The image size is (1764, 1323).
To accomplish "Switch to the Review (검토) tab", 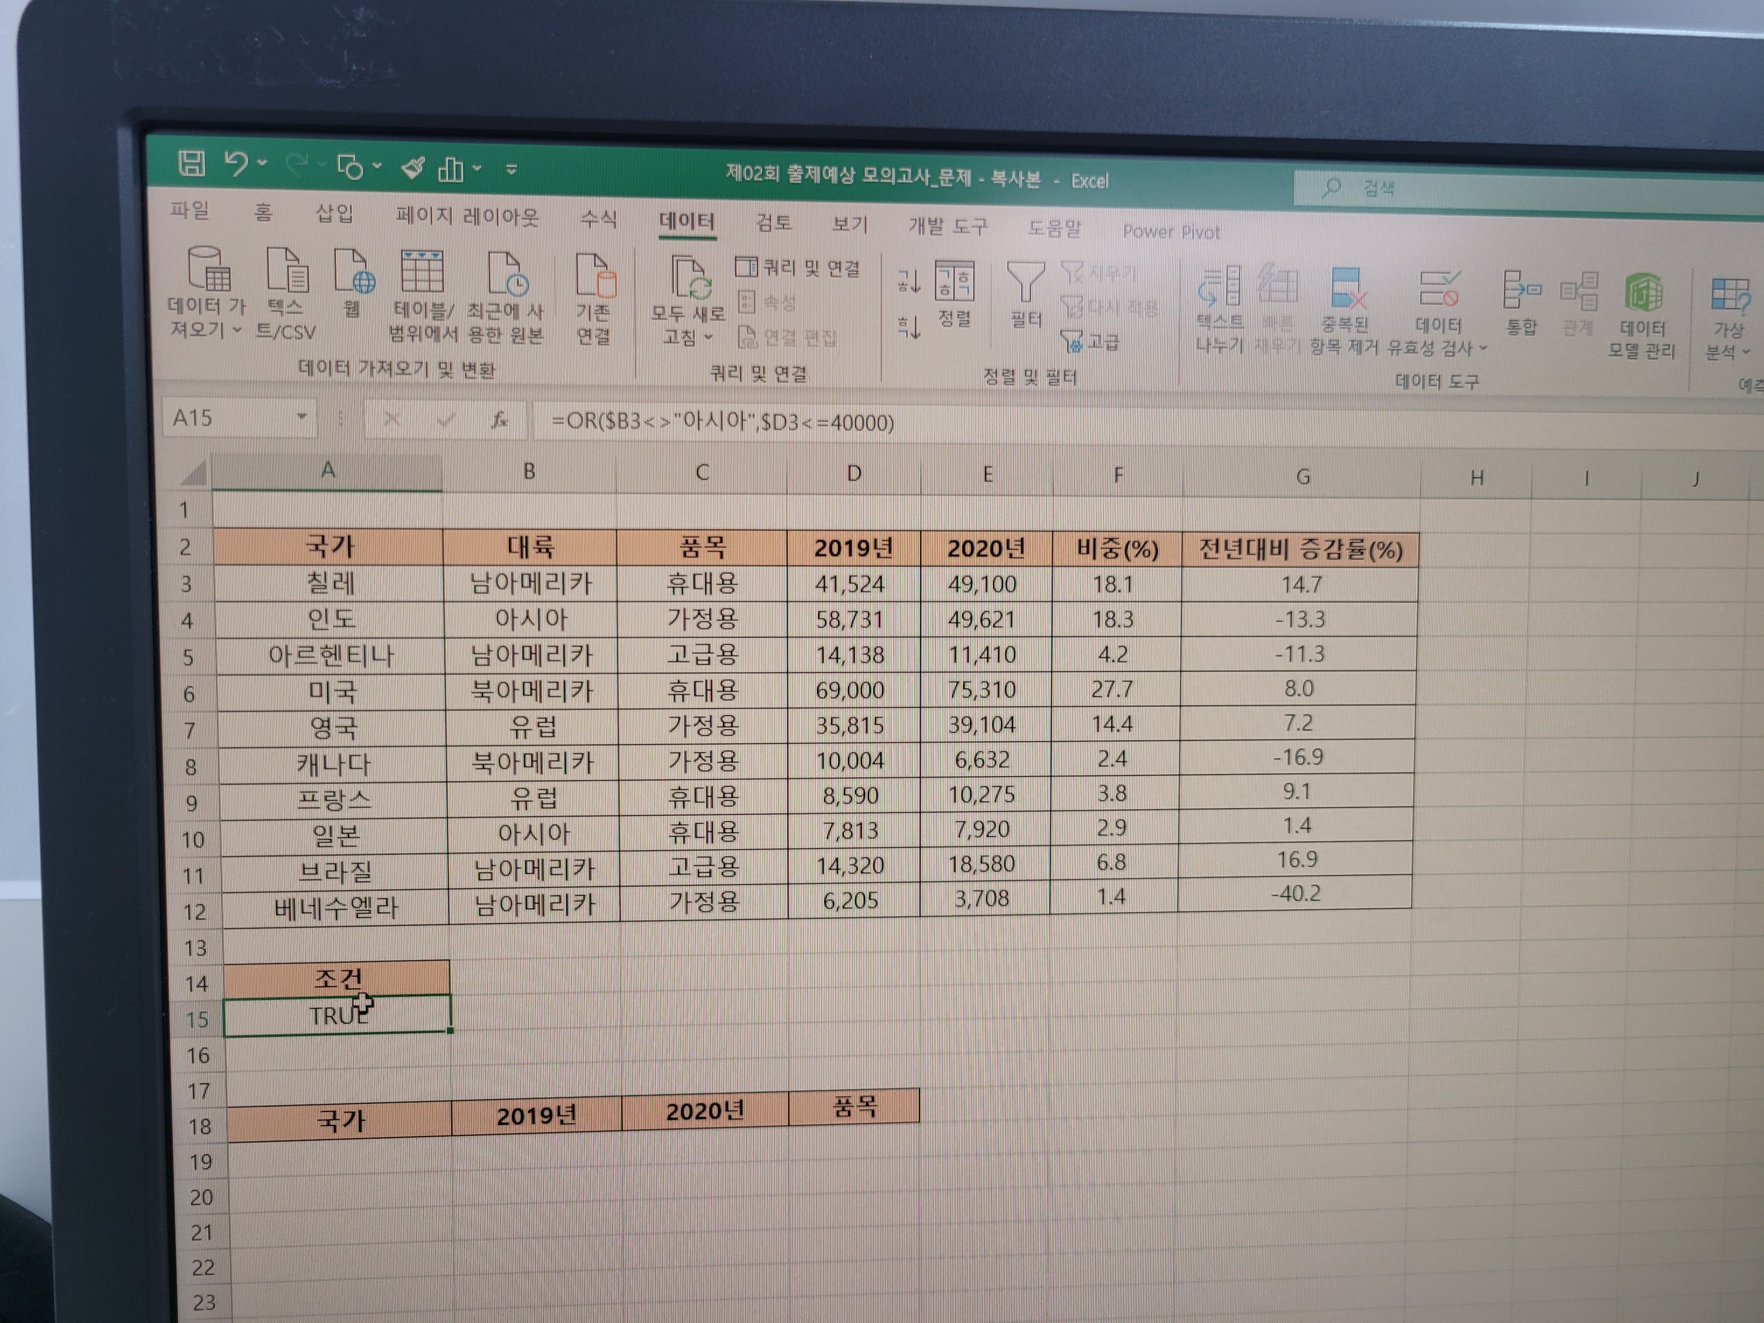I will pyautogui.click(x=773, y=223).
